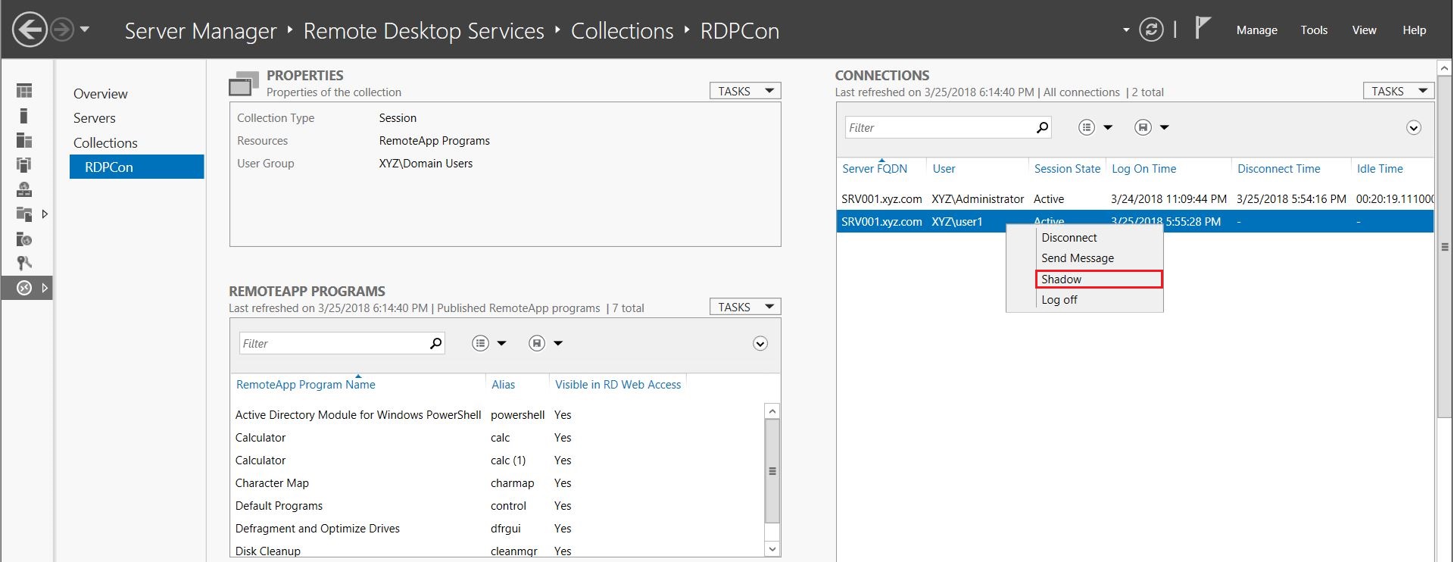This screenshot has width=1454, height=562.
Task: Select the NAP/tools icon in sidebar
Action: pos(24,263)
